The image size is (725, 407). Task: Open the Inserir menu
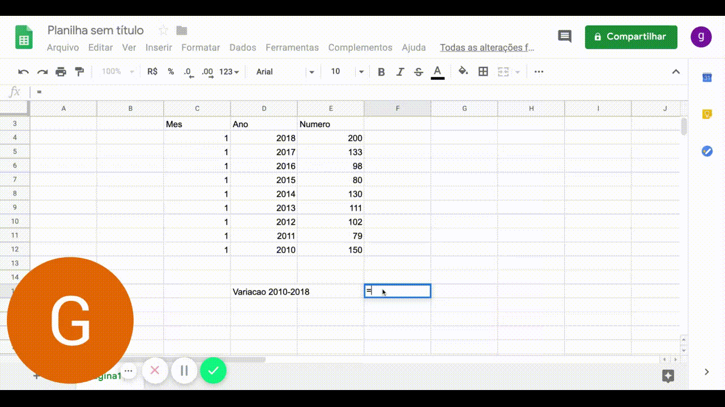coord(159,47)
